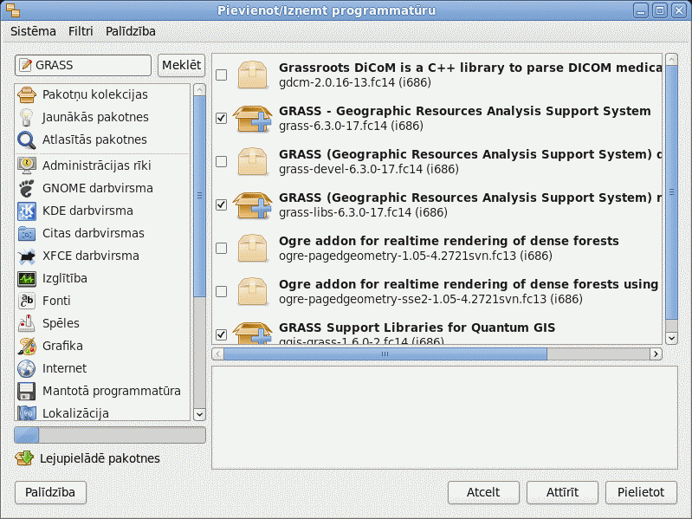Screen dimensions: 692x519
Task: Open the Filtri menu
Action: (81, 31)
